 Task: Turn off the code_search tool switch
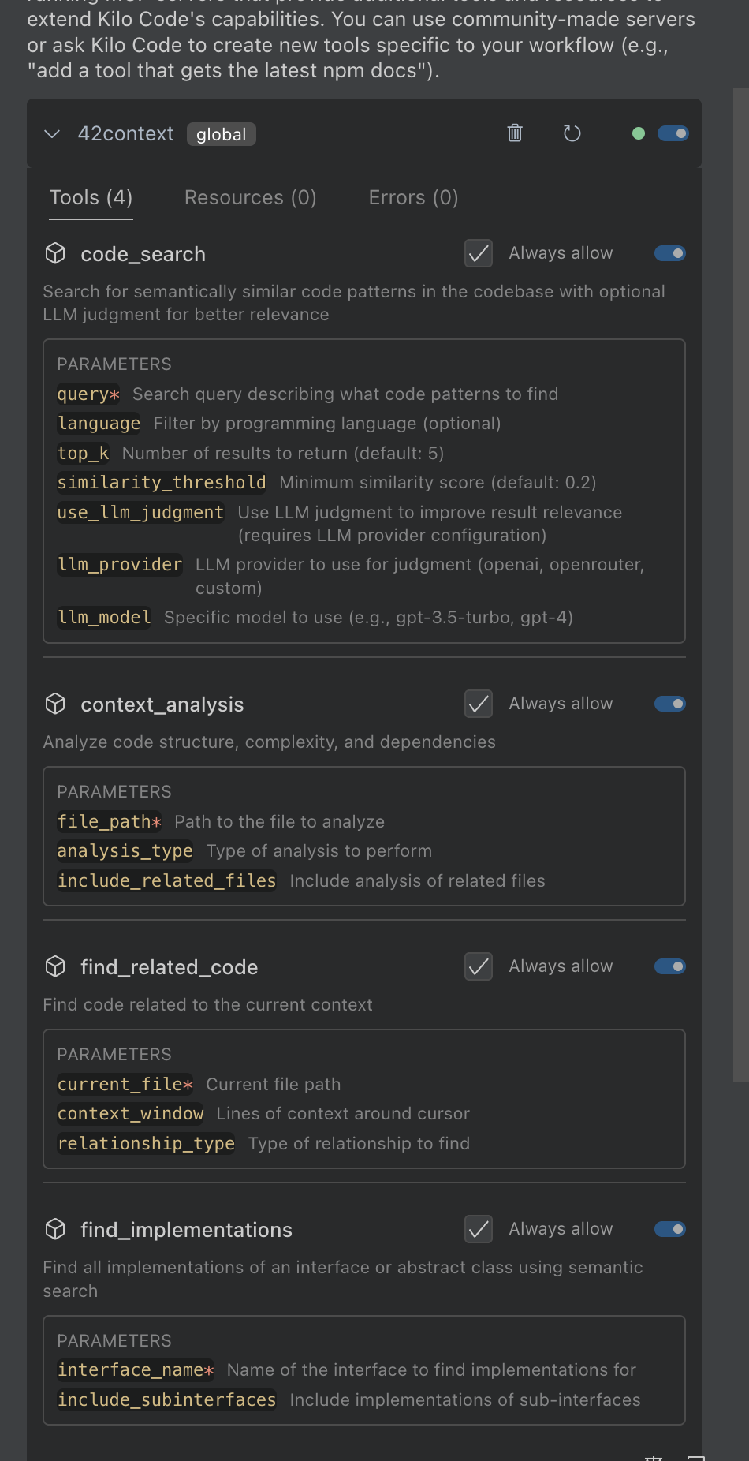tap(670, 253)
